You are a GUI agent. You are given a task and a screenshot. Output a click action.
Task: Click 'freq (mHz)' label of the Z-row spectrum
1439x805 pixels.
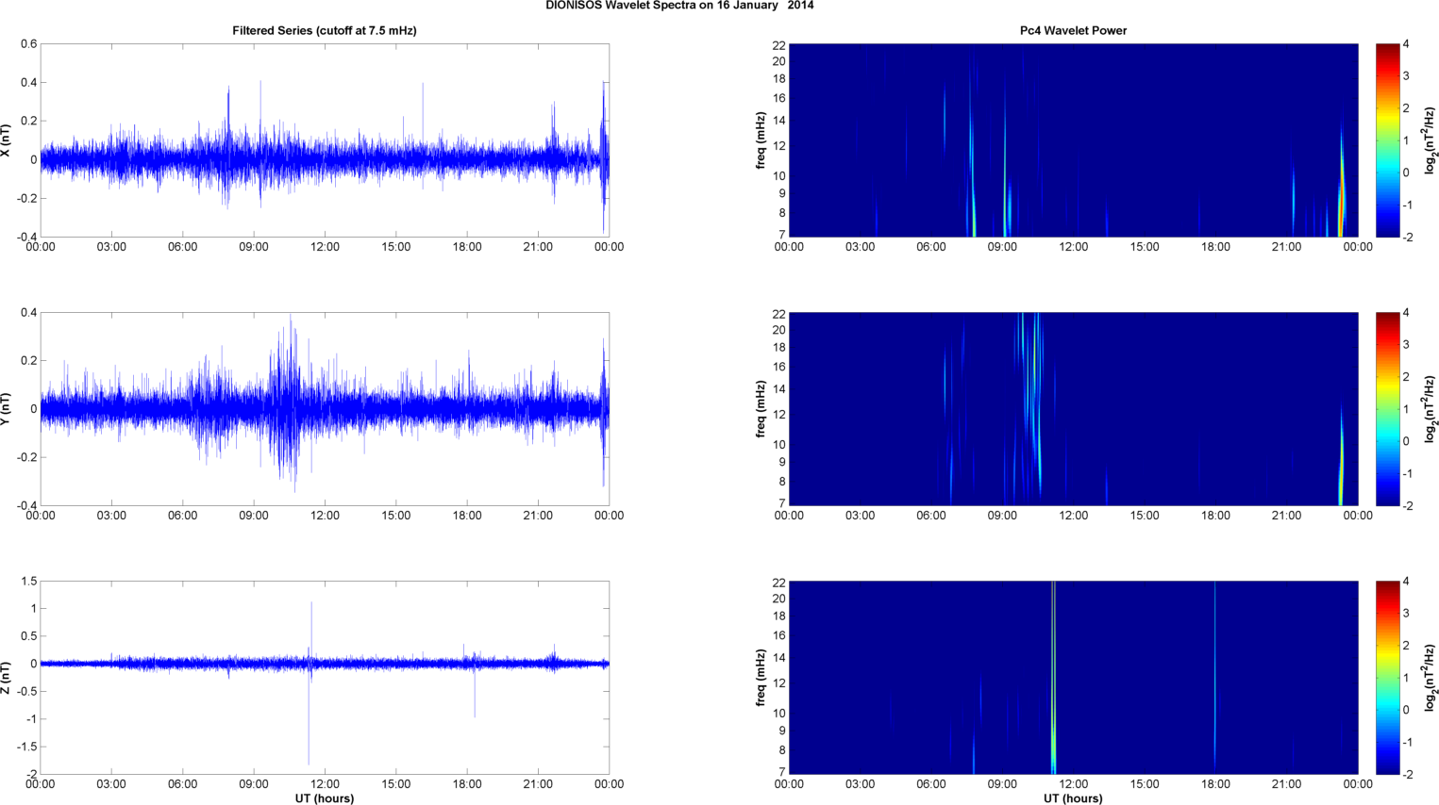click(x=761, y=678)
